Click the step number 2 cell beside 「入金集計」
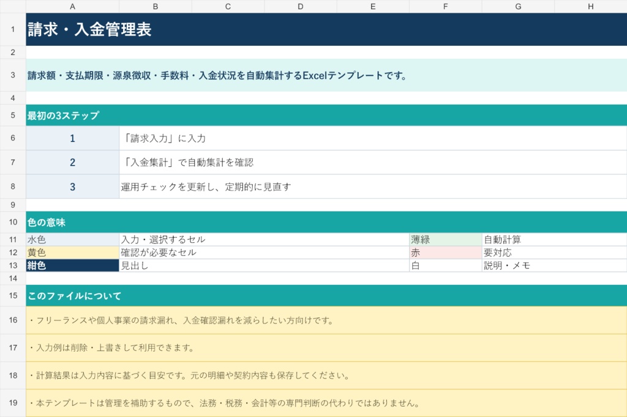The width and height of the screenshot is (627, 417). 72,162
